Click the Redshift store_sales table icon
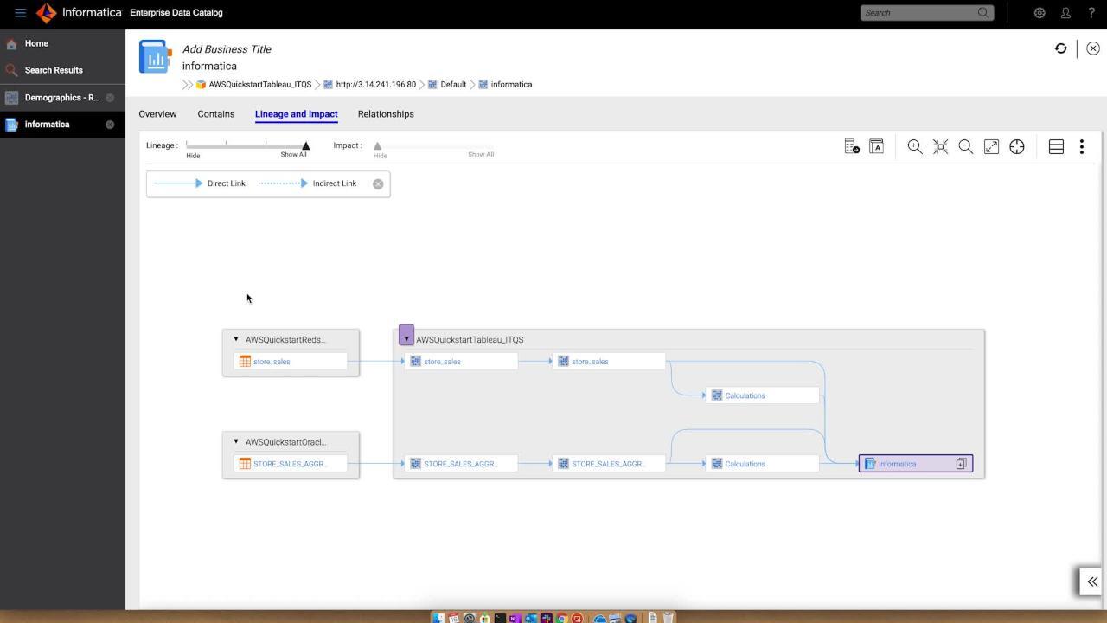Viewport: 1107px width, 623px height. point(245,362)
